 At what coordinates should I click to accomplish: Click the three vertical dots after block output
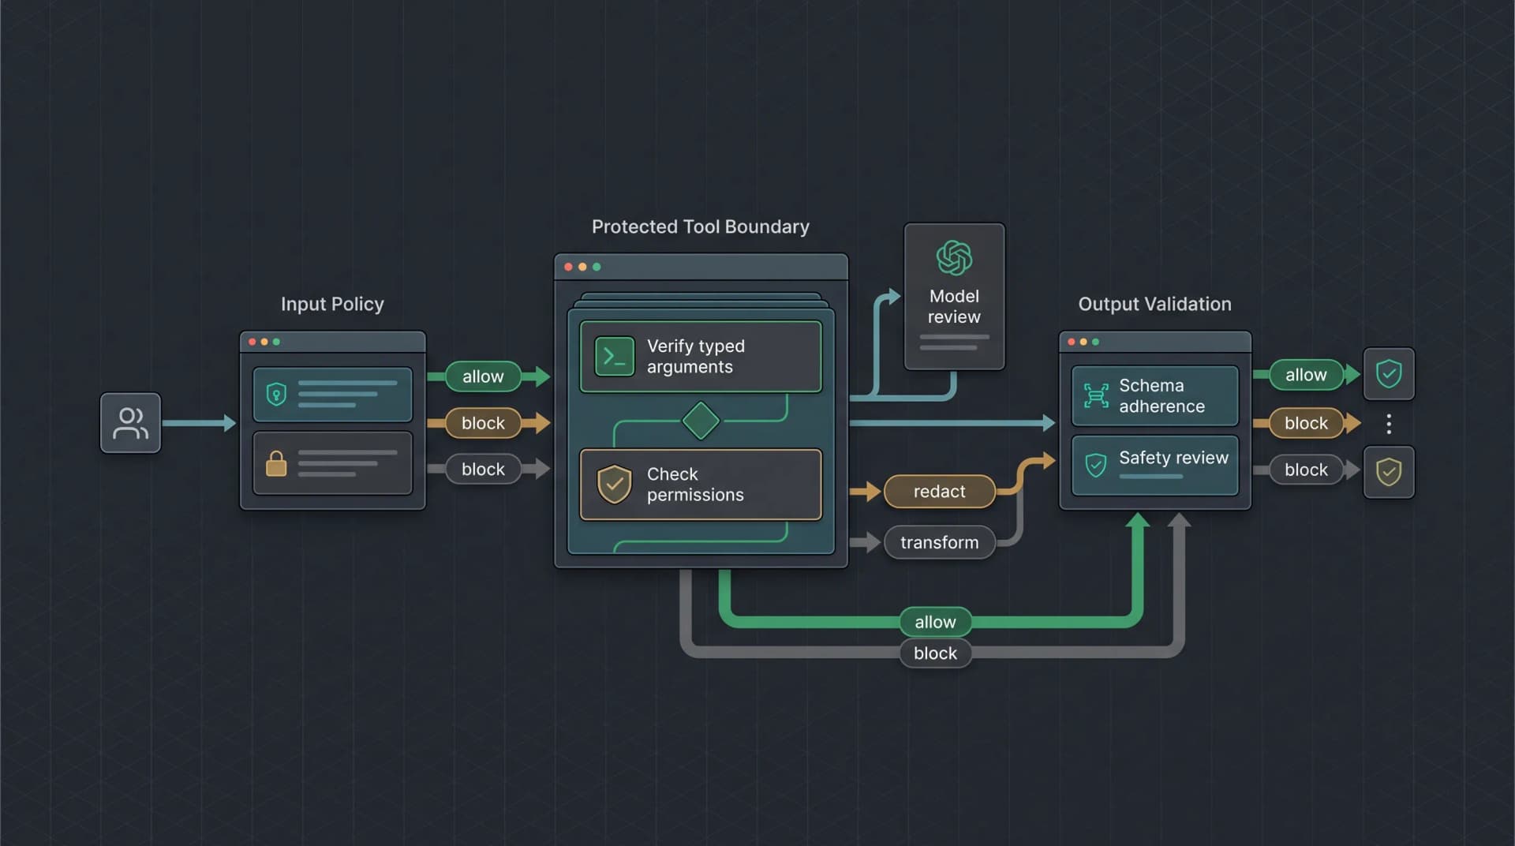[x=1389, y=424]
